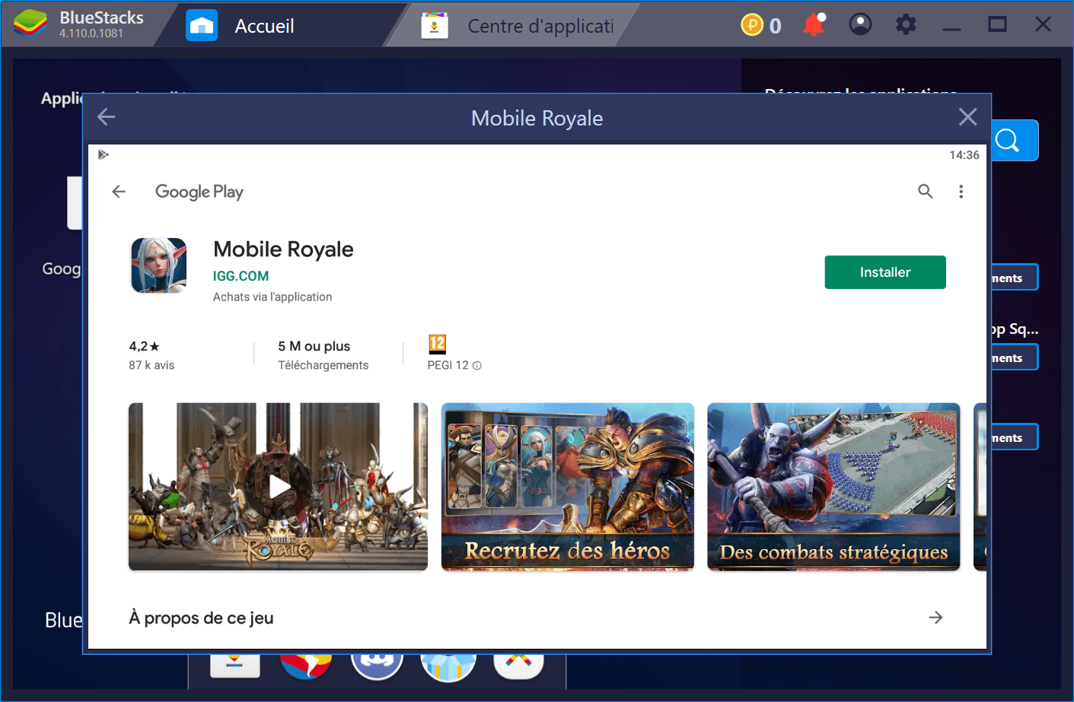The width and height of the screenshot is (1074, 702).
Task: Click the Mobile Royale app icon
Action: pyautogui.click(x=159, y=265)
